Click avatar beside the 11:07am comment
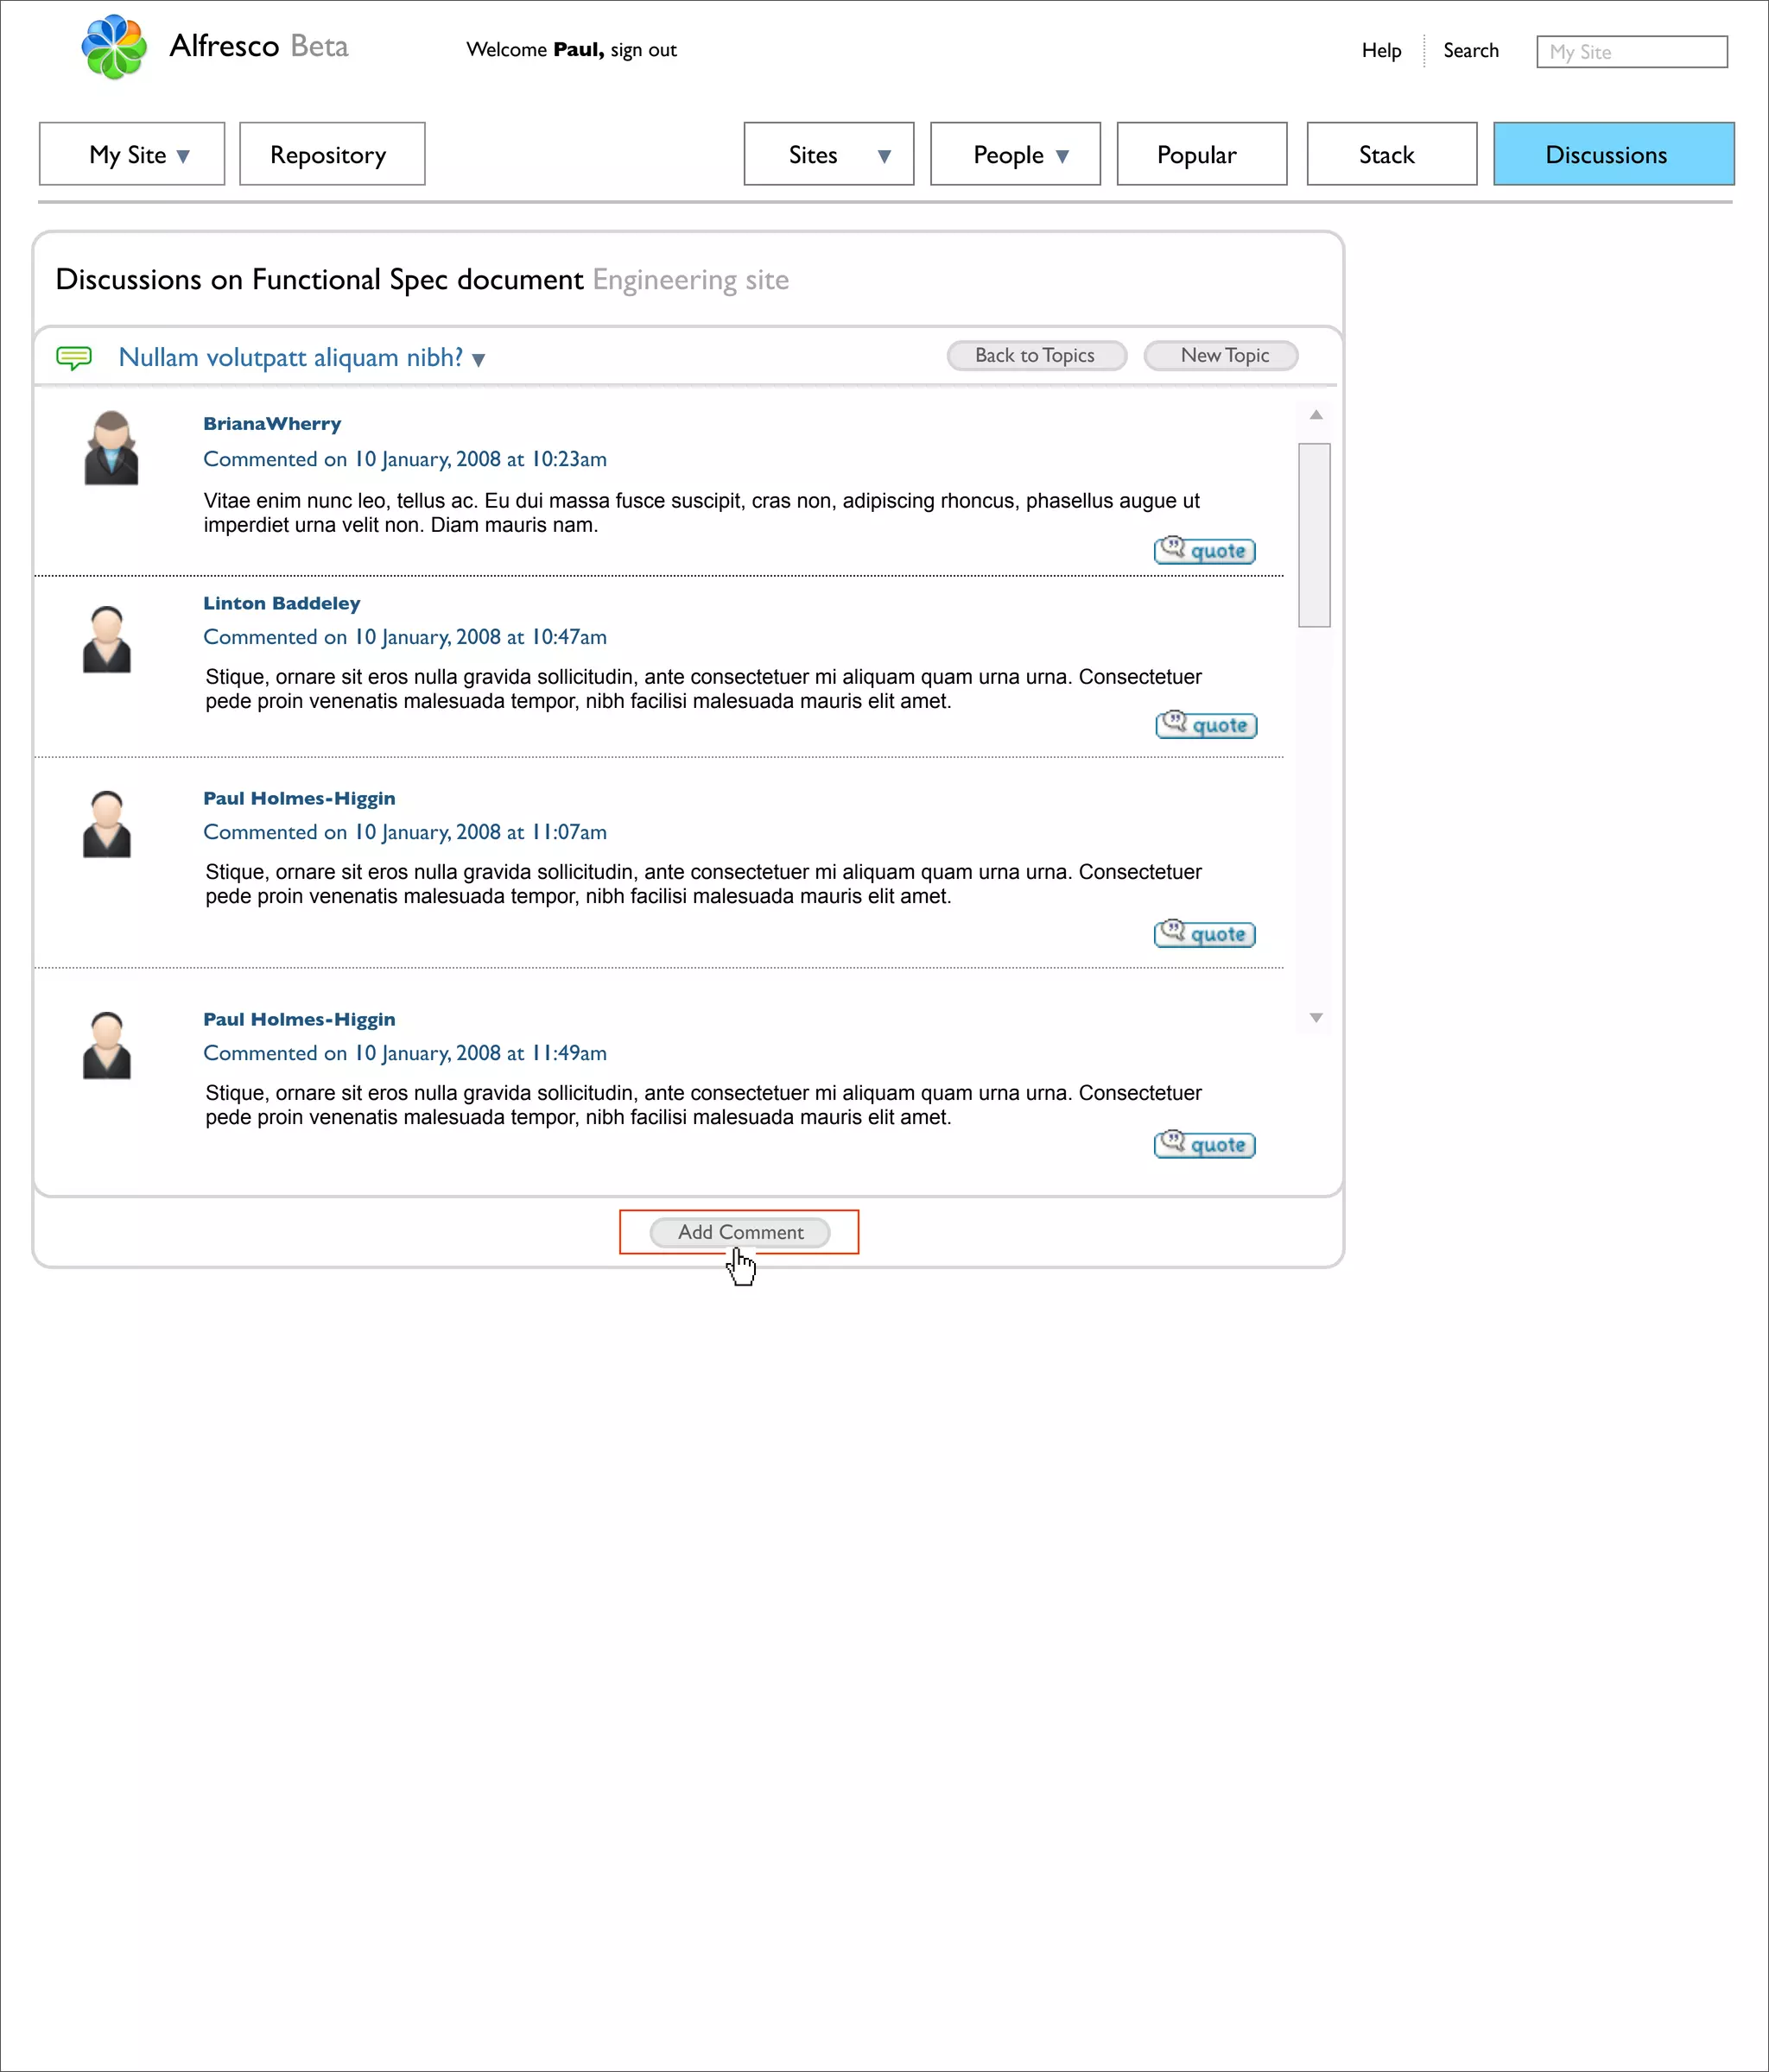 tap(107, 824)
